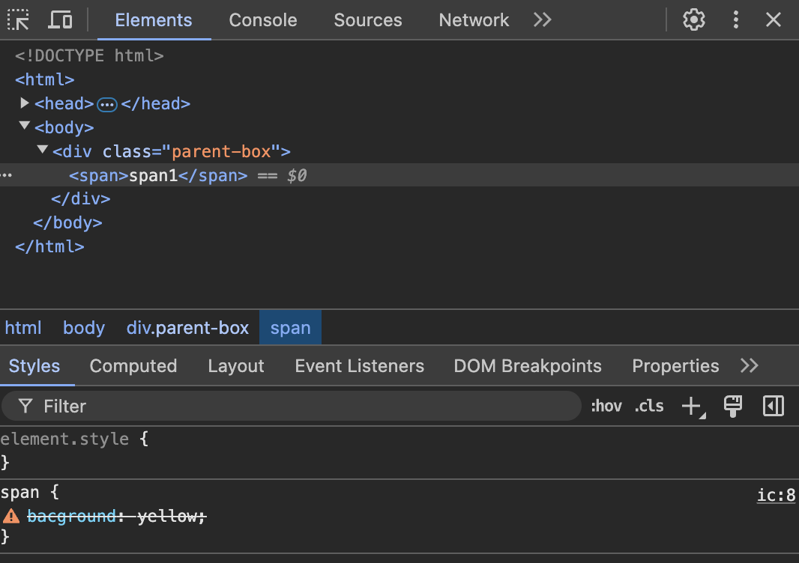Viewport: 799px width, 563px height.
Task: Select the closing html tag line
Action: coord(49,247)
